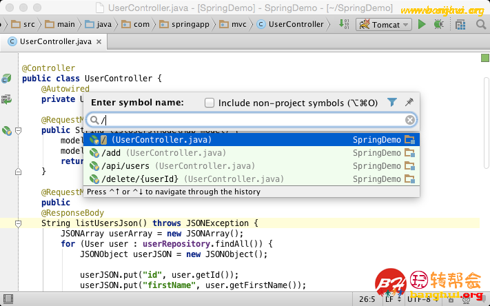The width and height of the screenshot is (490, 306).
Task: Open the Tomcat run configuration dropdown
Action: click(384, 24)
